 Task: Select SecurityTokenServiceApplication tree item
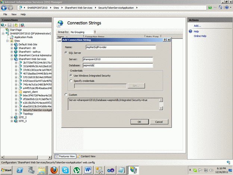(37, 110)
